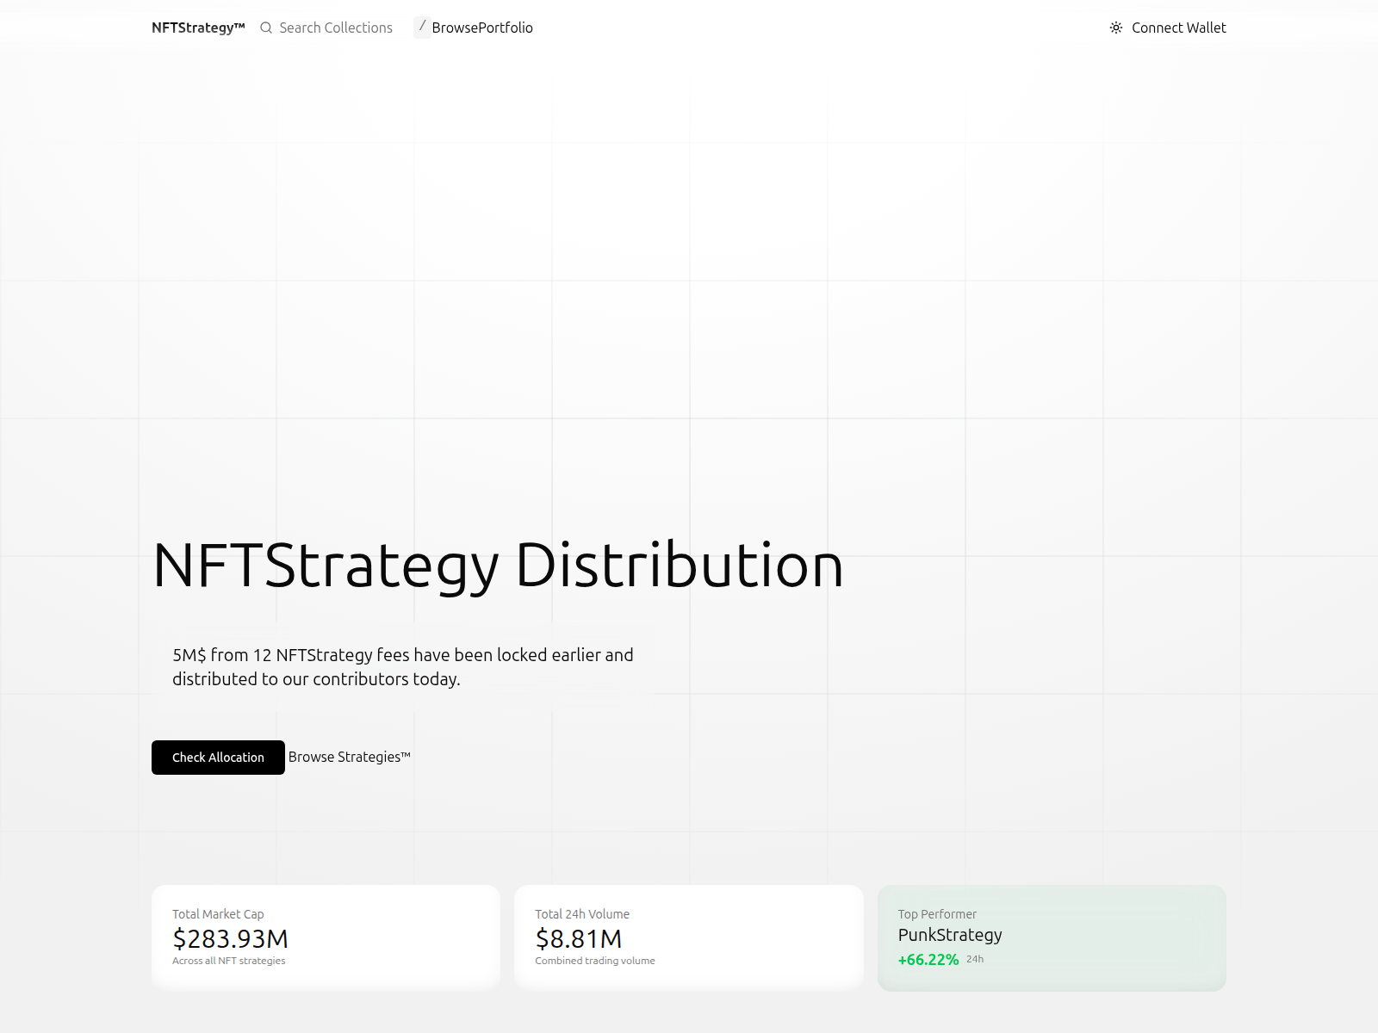Switch to the Portfolio section
The image size is (1378, 1033).
(506, 28)
